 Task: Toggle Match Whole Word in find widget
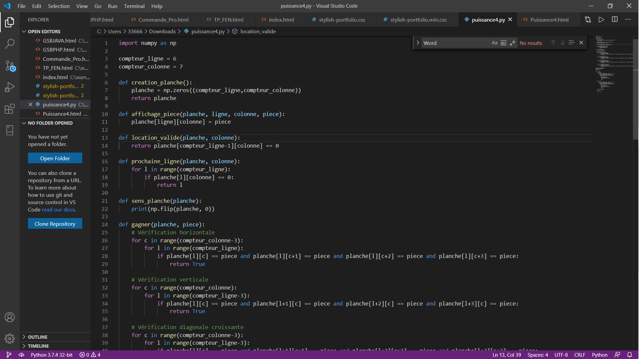click(x=503, y=43)
